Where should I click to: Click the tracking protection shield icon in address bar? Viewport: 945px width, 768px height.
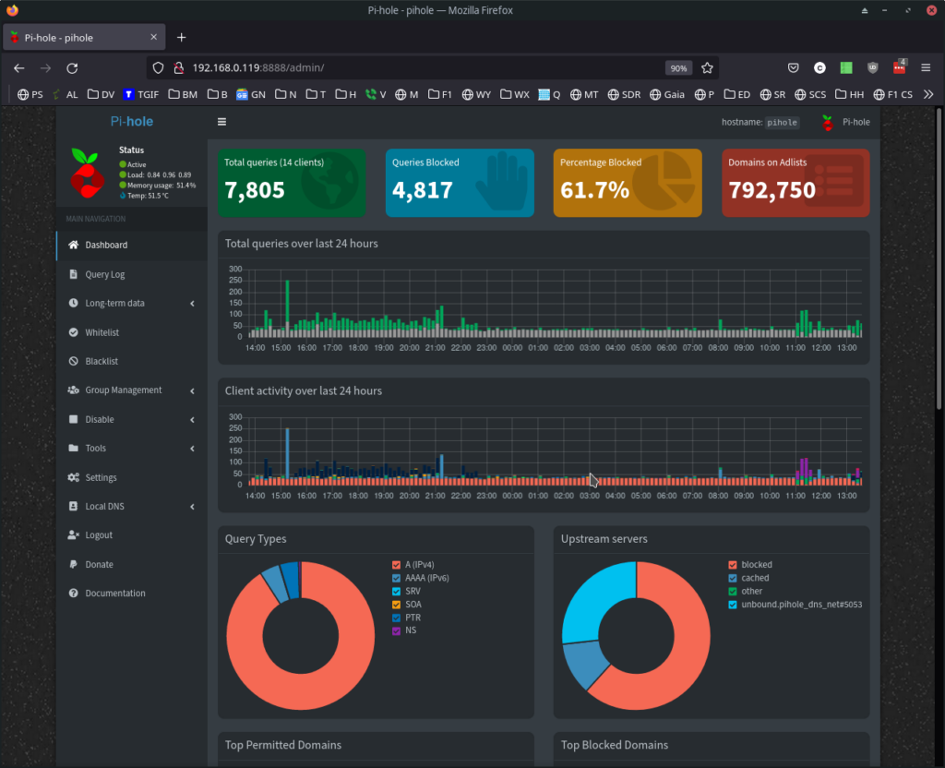158,68
